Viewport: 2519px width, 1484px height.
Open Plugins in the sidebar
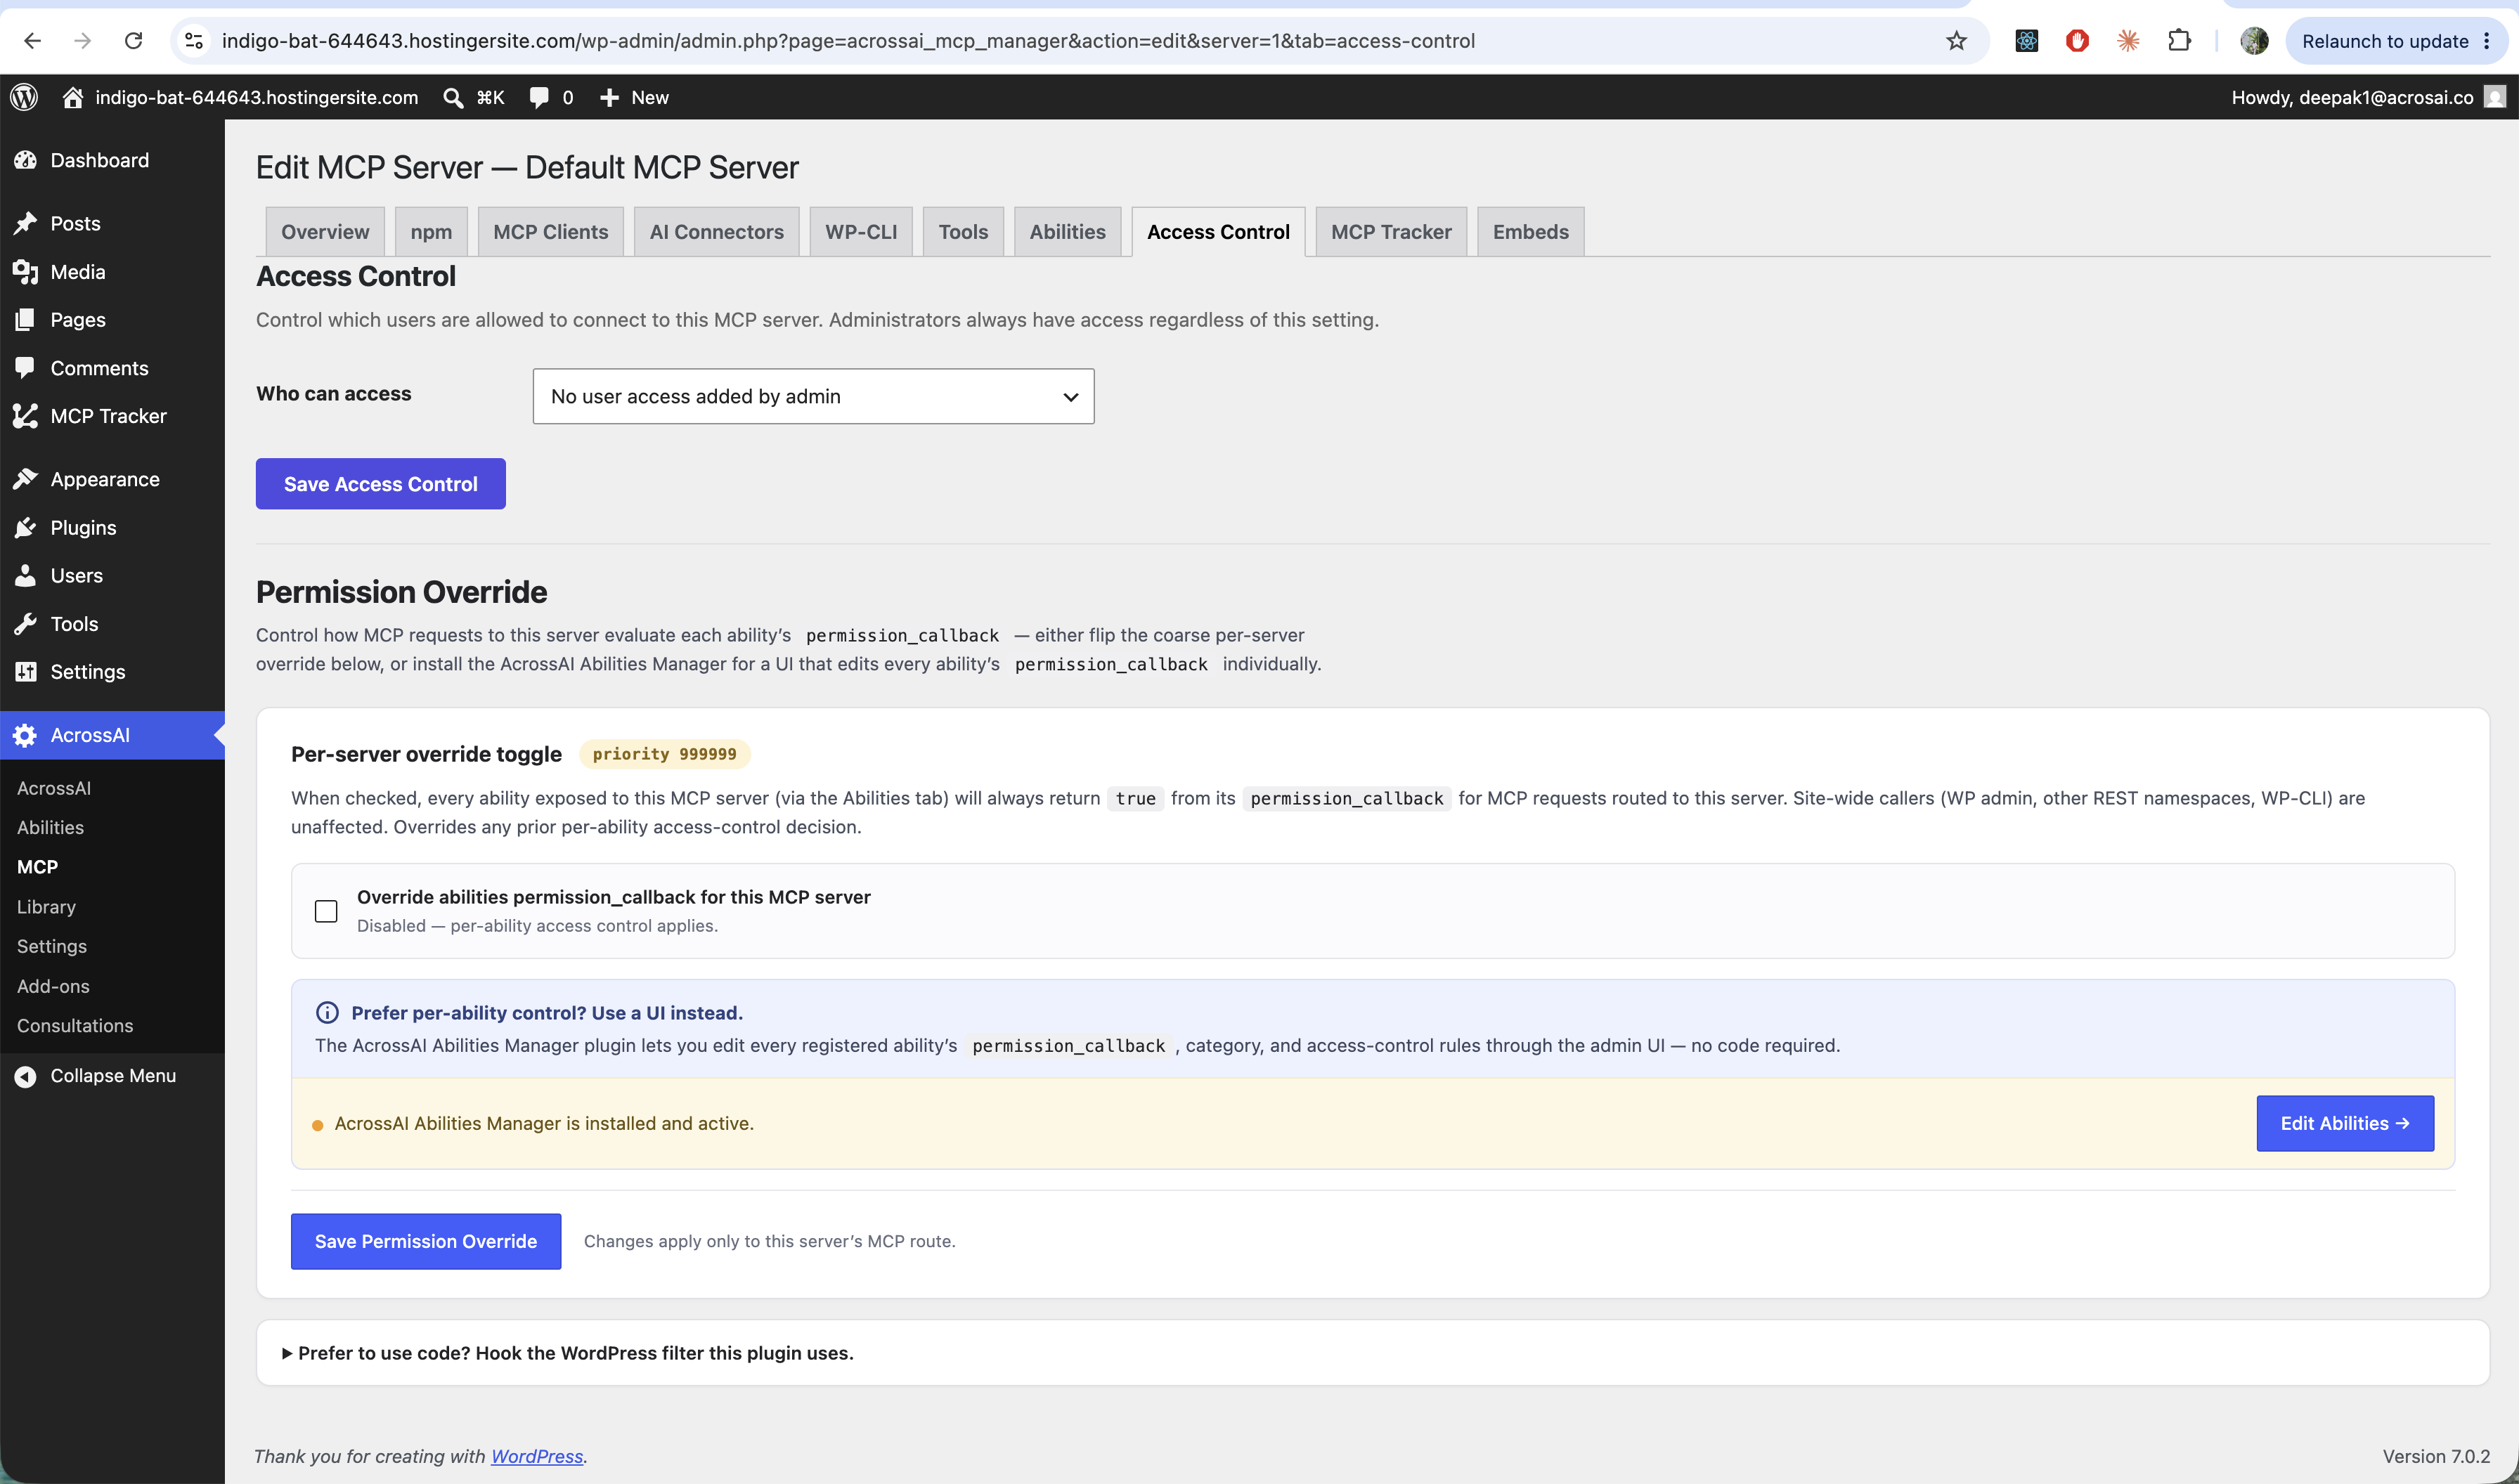click(112, 528)
